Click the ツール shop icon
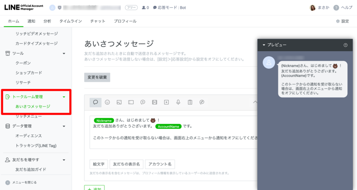Screen dimensions: 357x190 (x=8, y=53)
